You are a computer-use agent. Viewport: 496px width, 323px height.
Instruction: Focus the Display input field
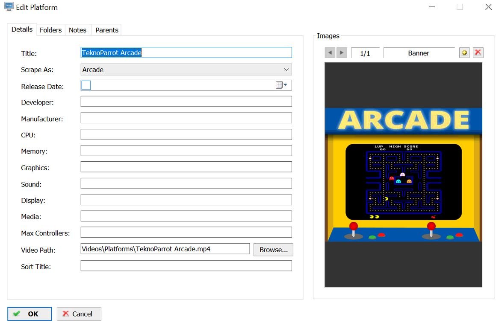click(186, 200)
